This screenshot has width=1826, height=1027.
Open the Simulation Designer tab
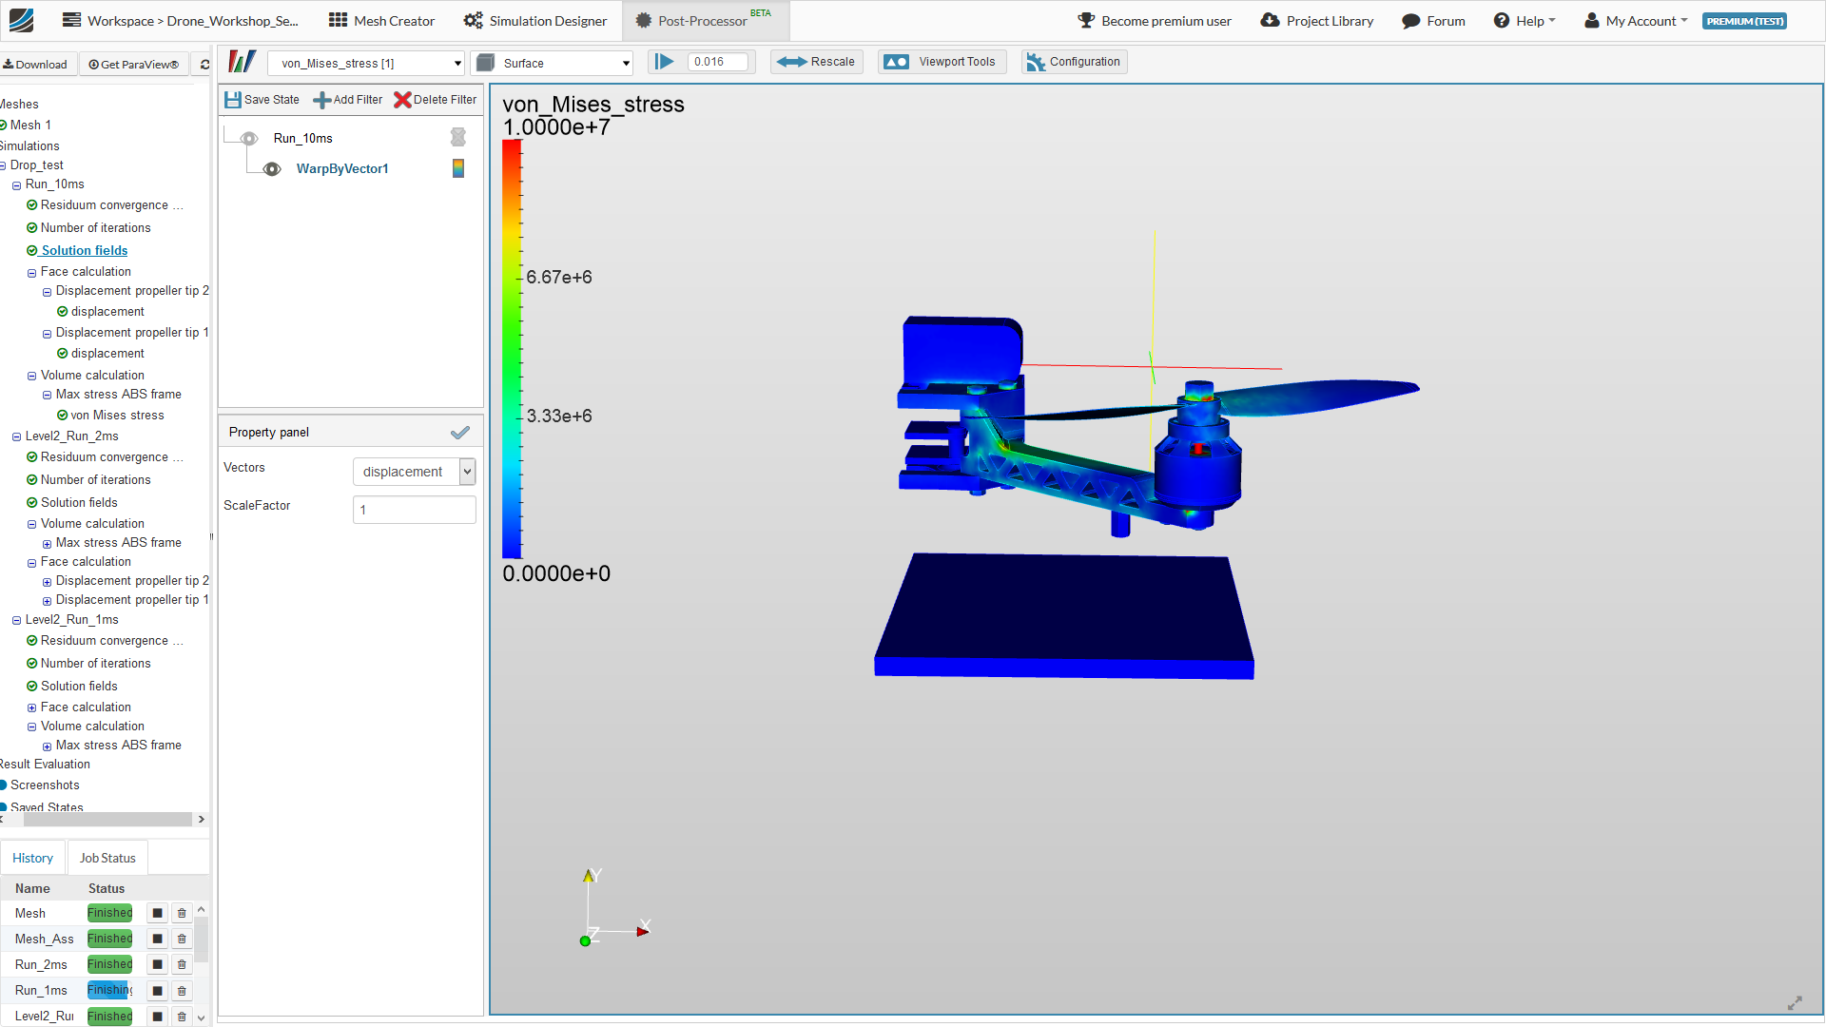pyautogui.click(x=535, y=21)
